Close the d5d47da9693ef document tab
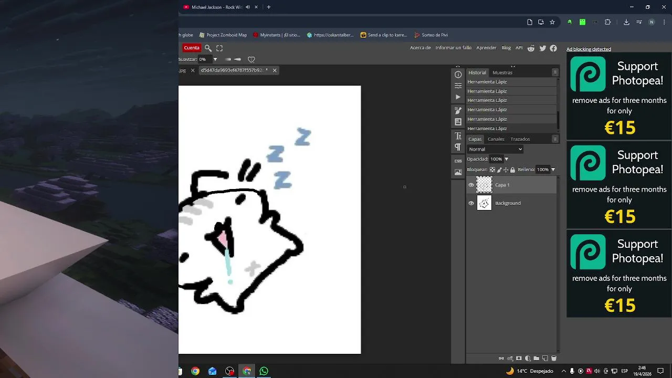This screenshot has height=378, width=672. (x=275, y=70)
